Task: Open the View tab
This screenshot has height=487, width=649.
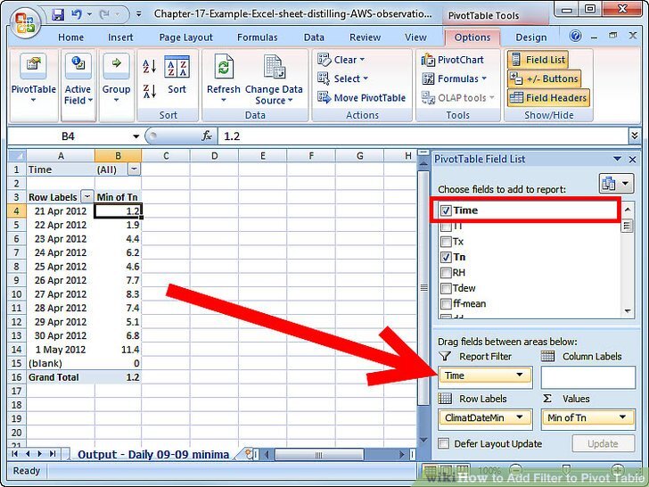Action: pos(415,37)
